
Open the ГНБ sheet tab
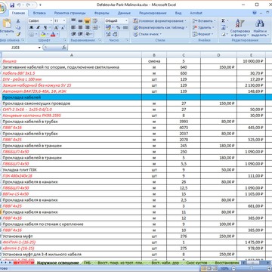(x=87, y=263)
